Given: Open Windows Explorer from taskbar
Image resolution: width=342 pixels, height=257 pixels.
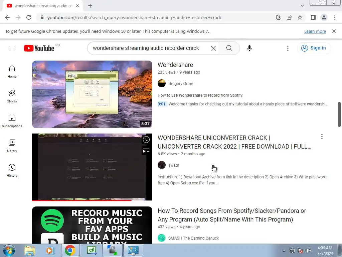Looking at the screenshot, I should pos(30,250).
